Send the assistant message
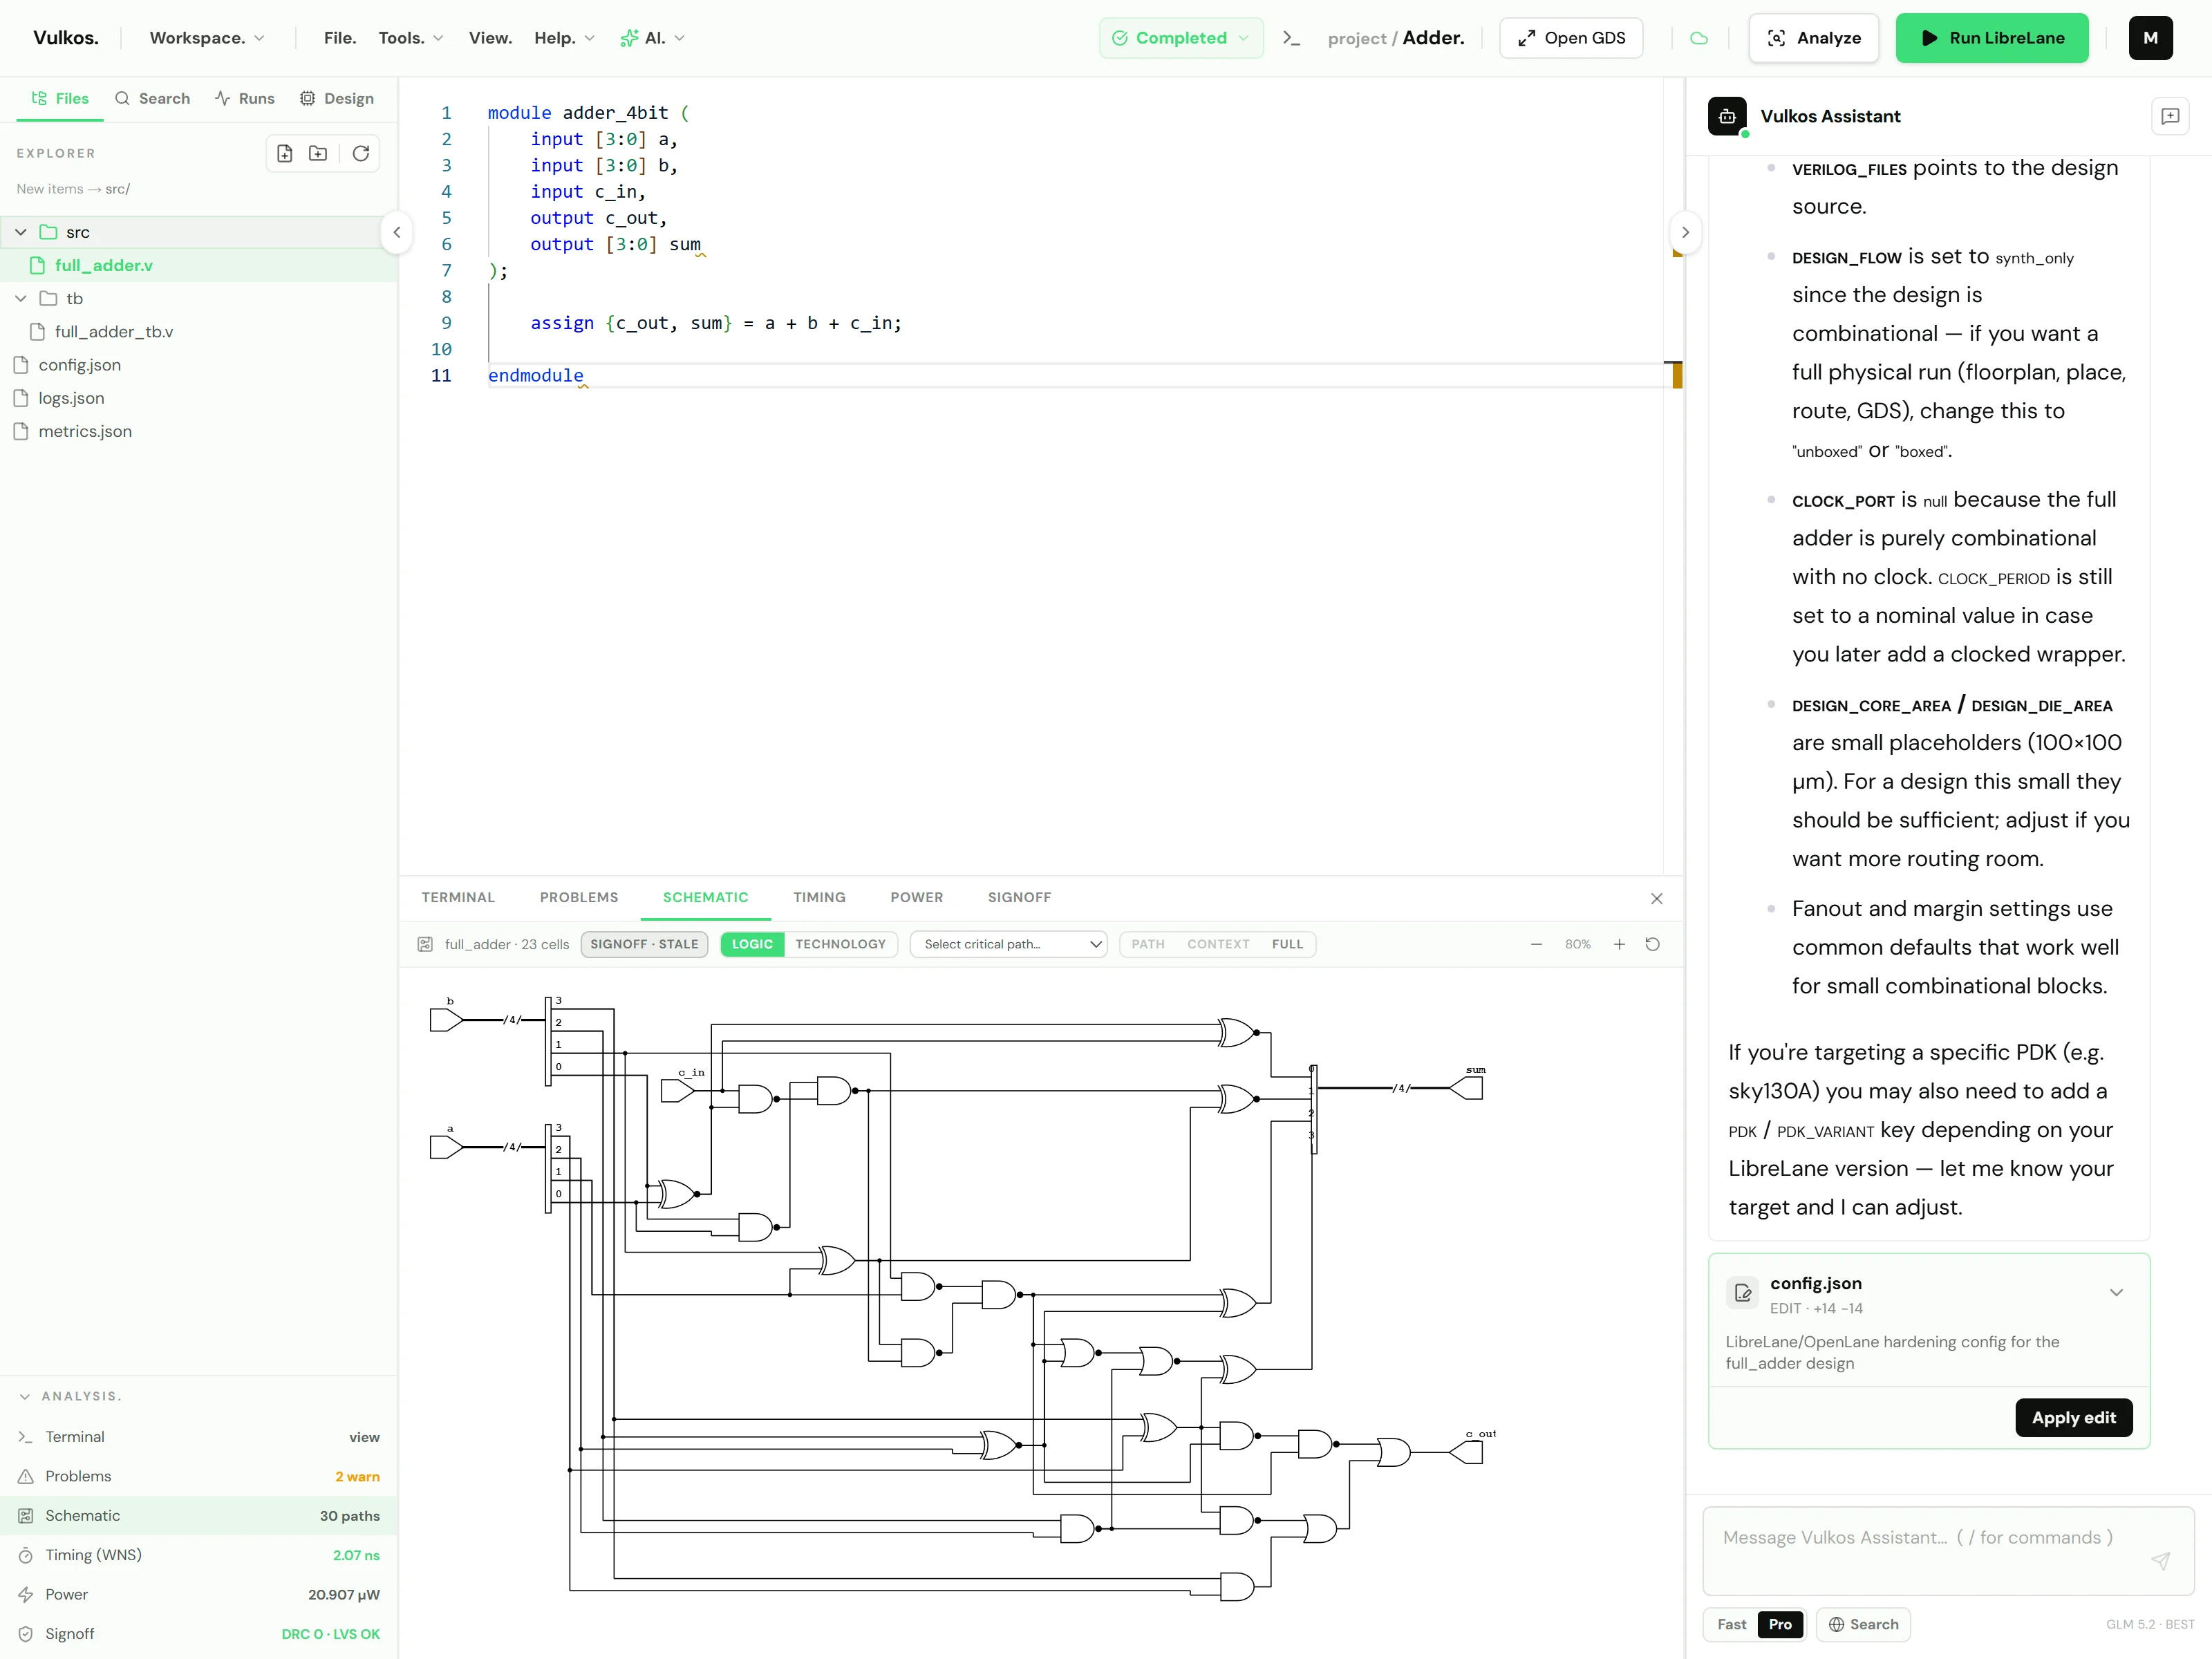 point(2160,1561)
